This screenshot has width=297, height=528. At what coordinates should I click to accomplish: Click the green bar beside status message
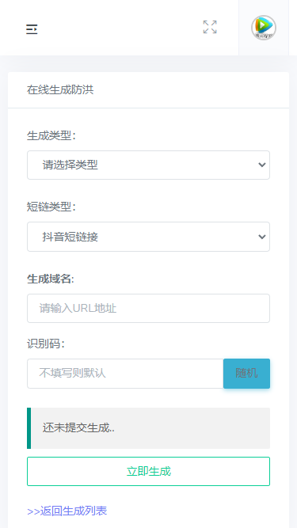[29, 428]
